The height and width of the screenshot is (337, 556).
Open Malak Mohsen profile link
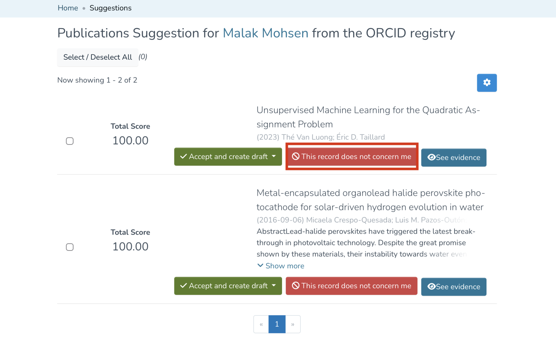[265, 33]
